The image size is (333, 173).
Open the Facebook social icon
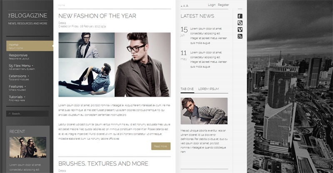(240, 16)
